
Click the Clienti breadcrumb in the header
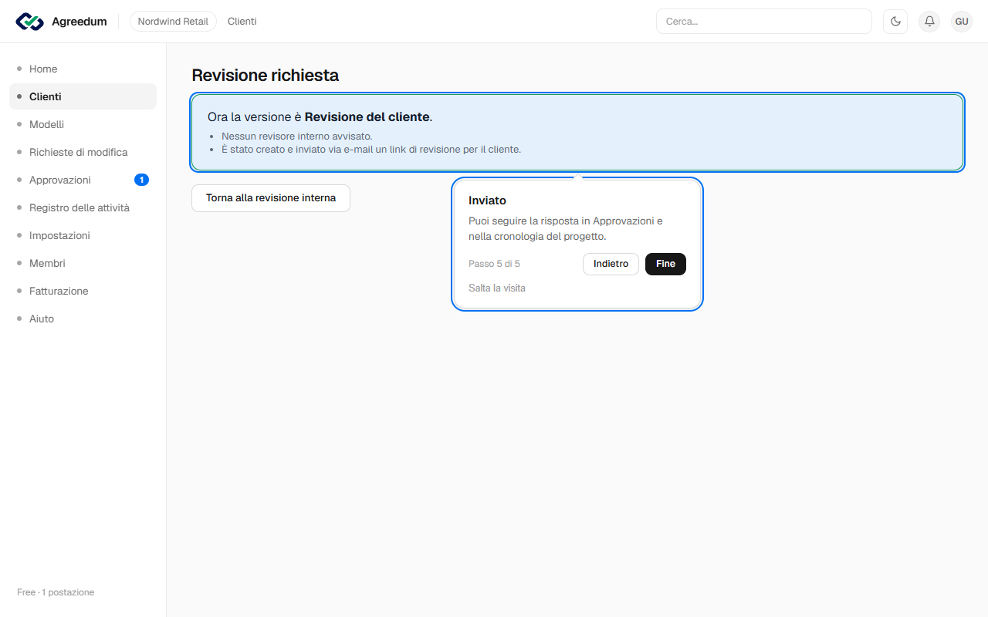(x=242, y=22)
